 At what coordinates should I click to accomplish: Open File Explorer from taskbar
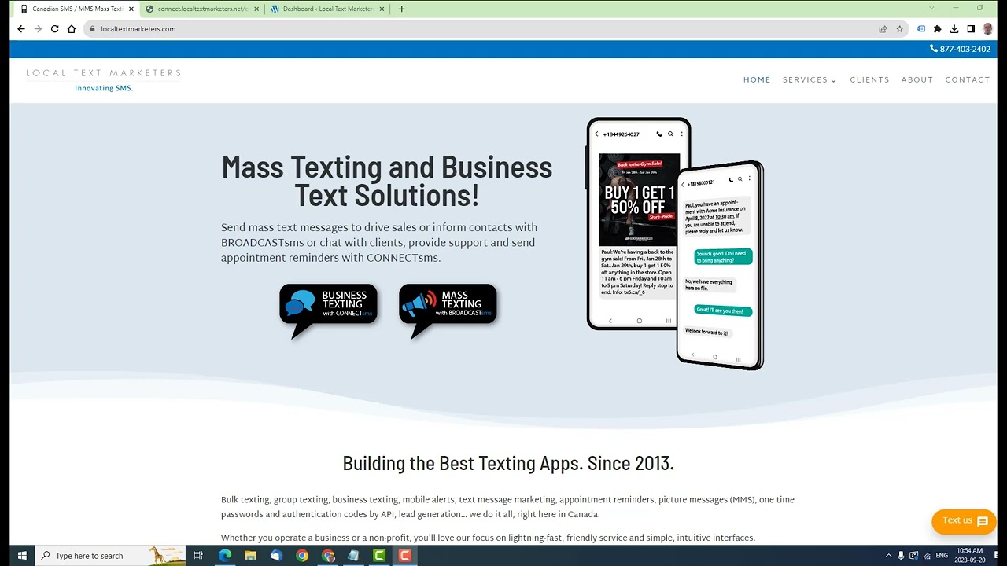tap(250, 556)
